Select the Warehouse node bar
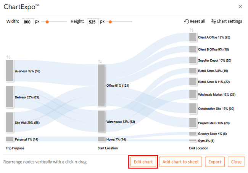The image size is (248, 173). (x=101, y=121)
